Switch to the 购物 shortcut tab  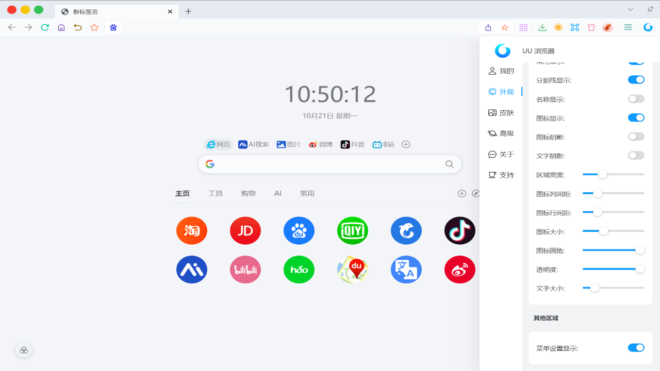tap(248, 193)
